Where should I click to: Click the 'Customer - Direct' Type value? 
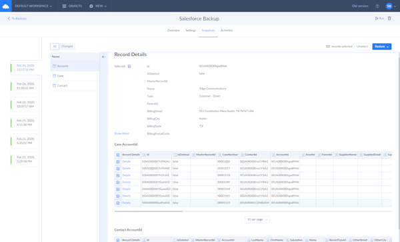coord(210,96)
